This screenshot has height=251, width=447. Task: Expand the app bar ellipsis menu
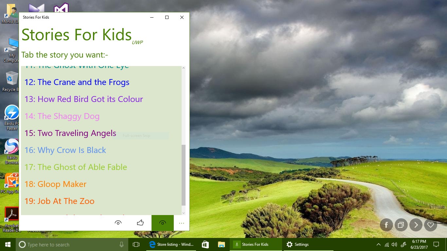tap(182, 223)
